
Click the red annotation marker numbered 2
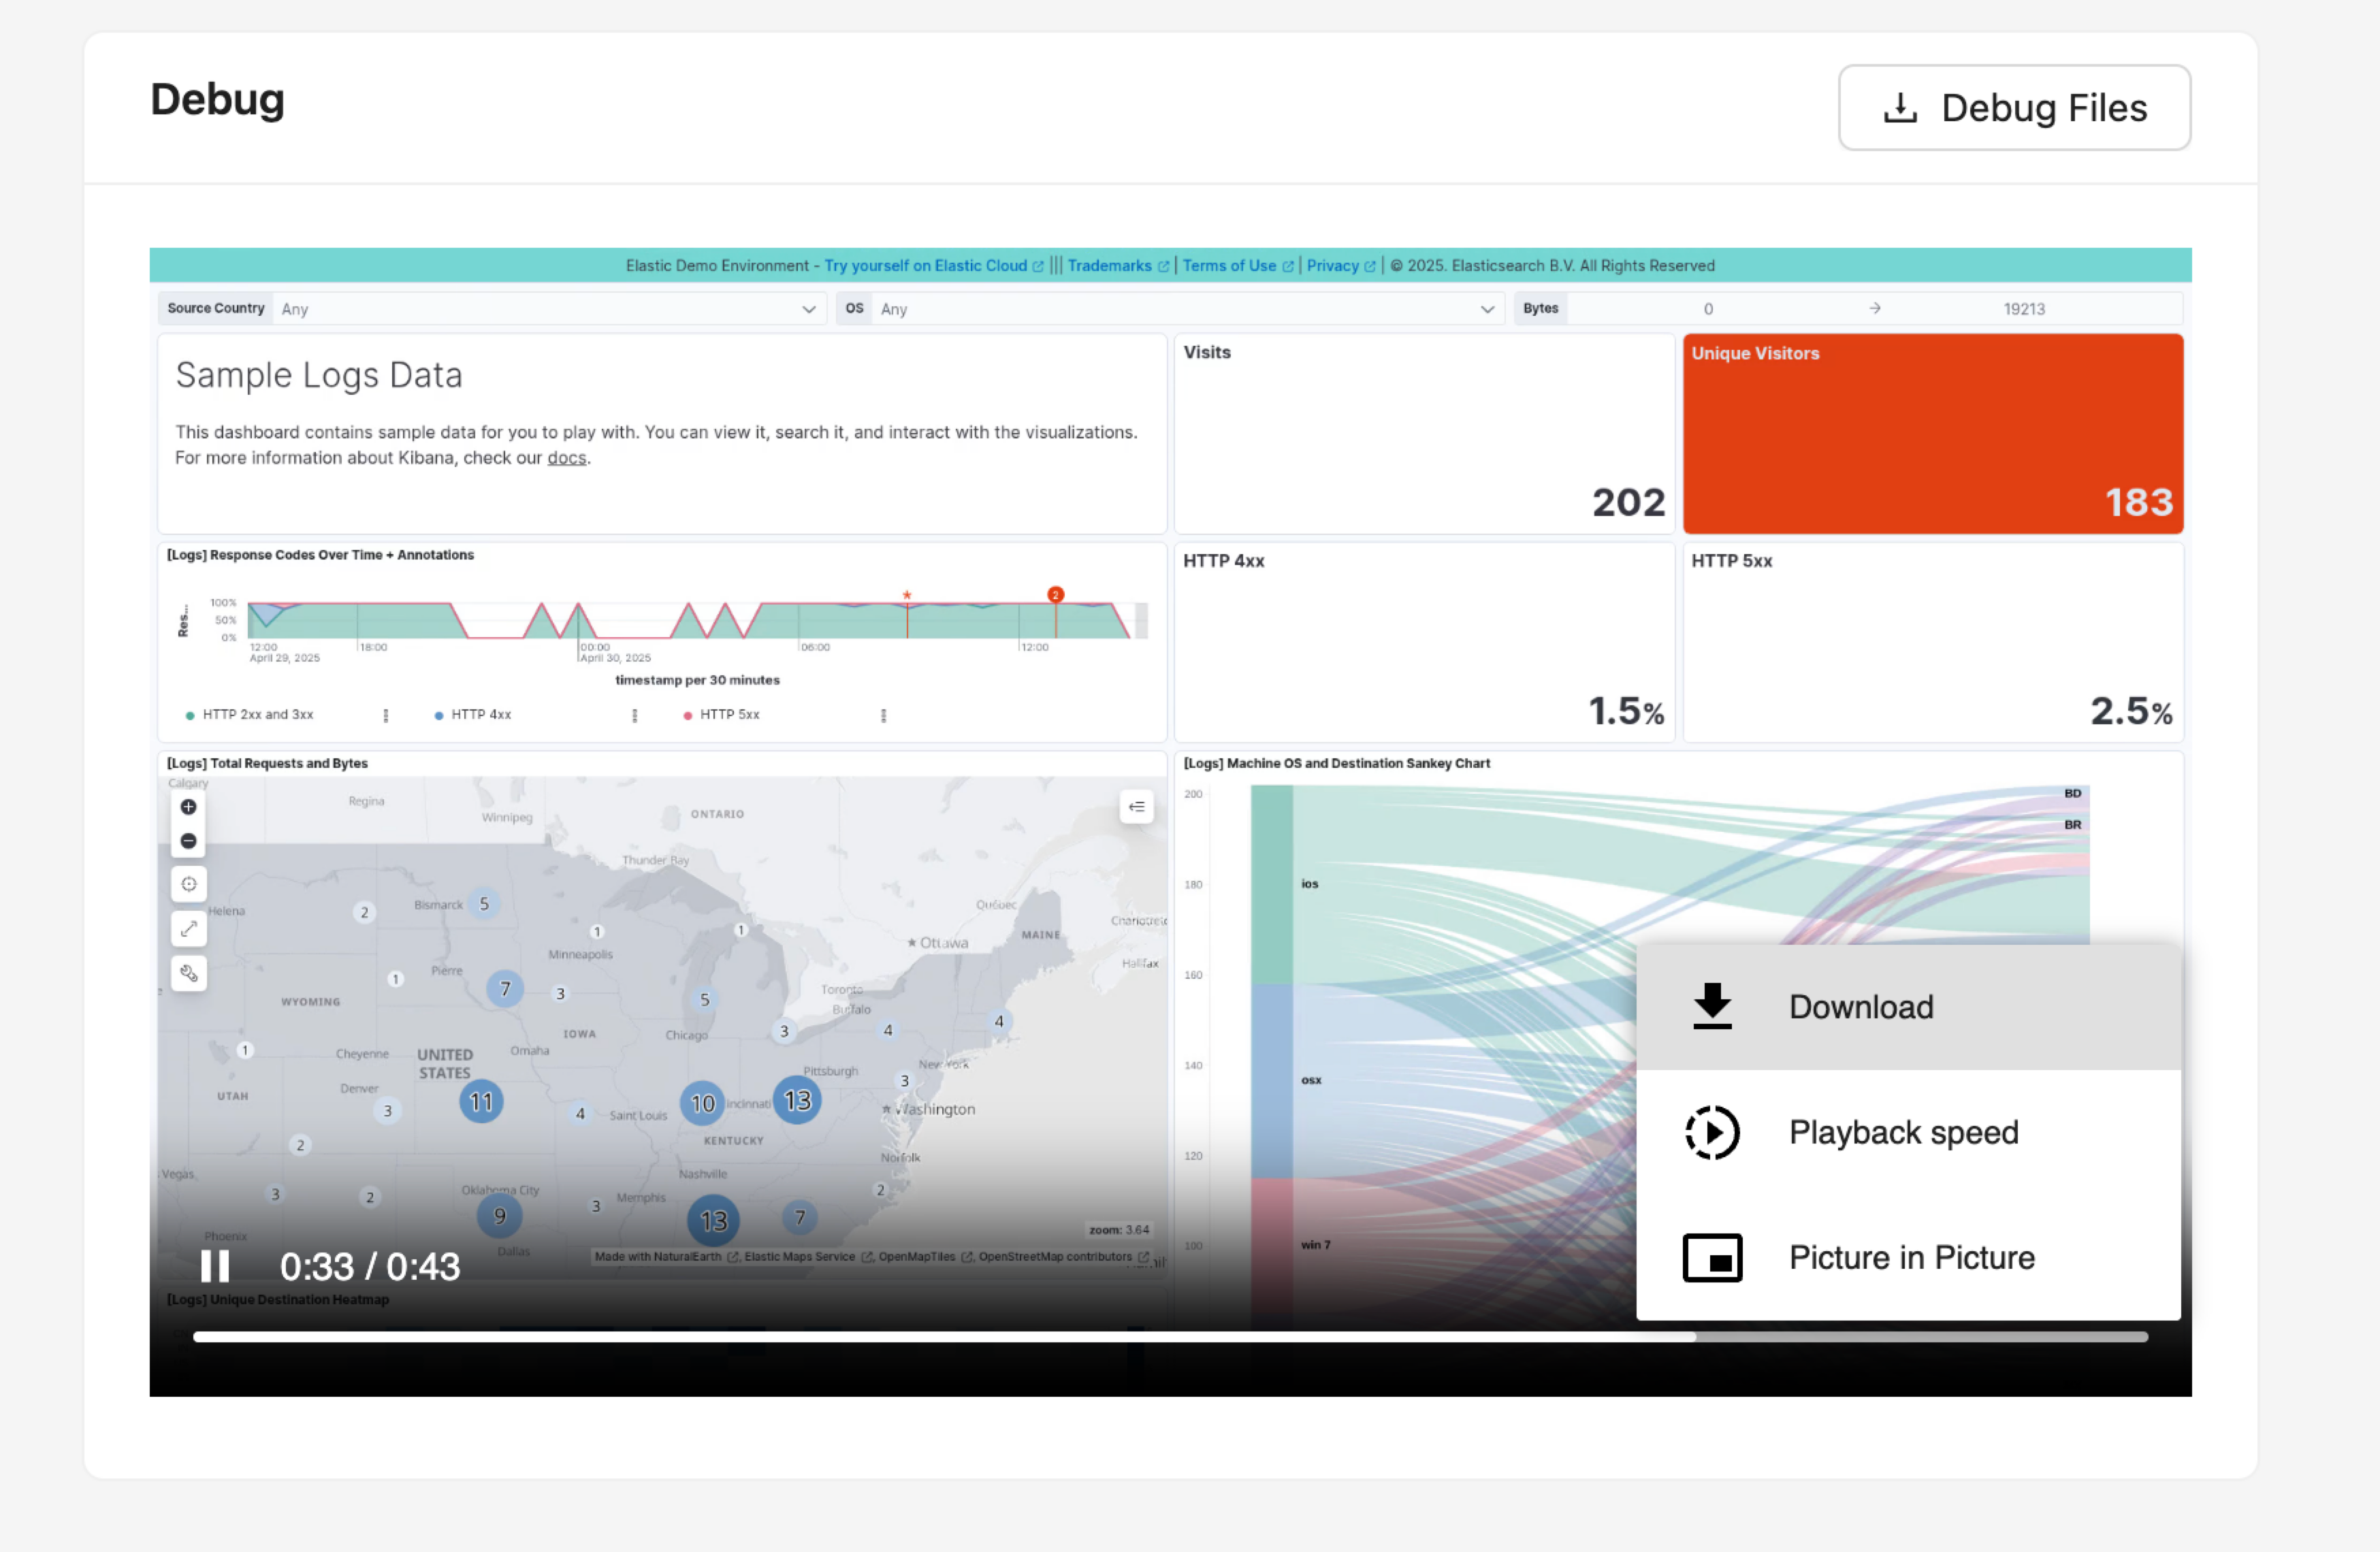coord(1055,595)
